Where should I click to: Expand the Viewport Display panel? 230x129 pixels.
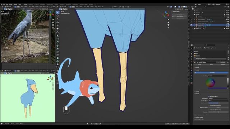[x=199, y=118]
